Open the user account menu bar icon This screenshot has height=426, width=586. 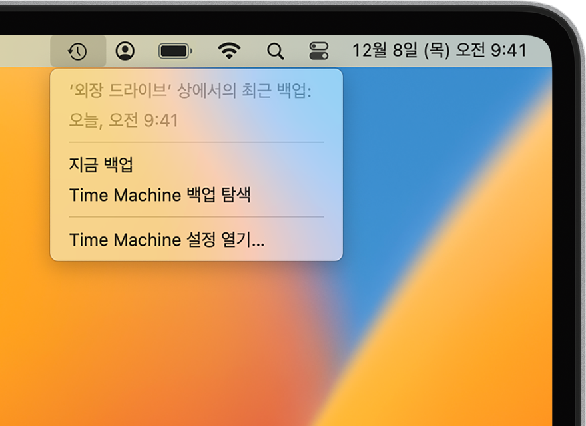click(x=125, y=51)
